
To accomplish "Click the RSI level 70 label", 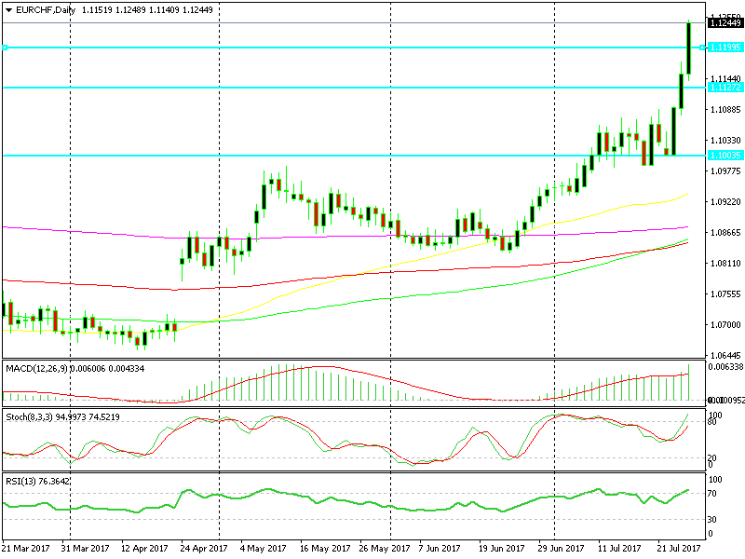I will (x=712, y=494).
